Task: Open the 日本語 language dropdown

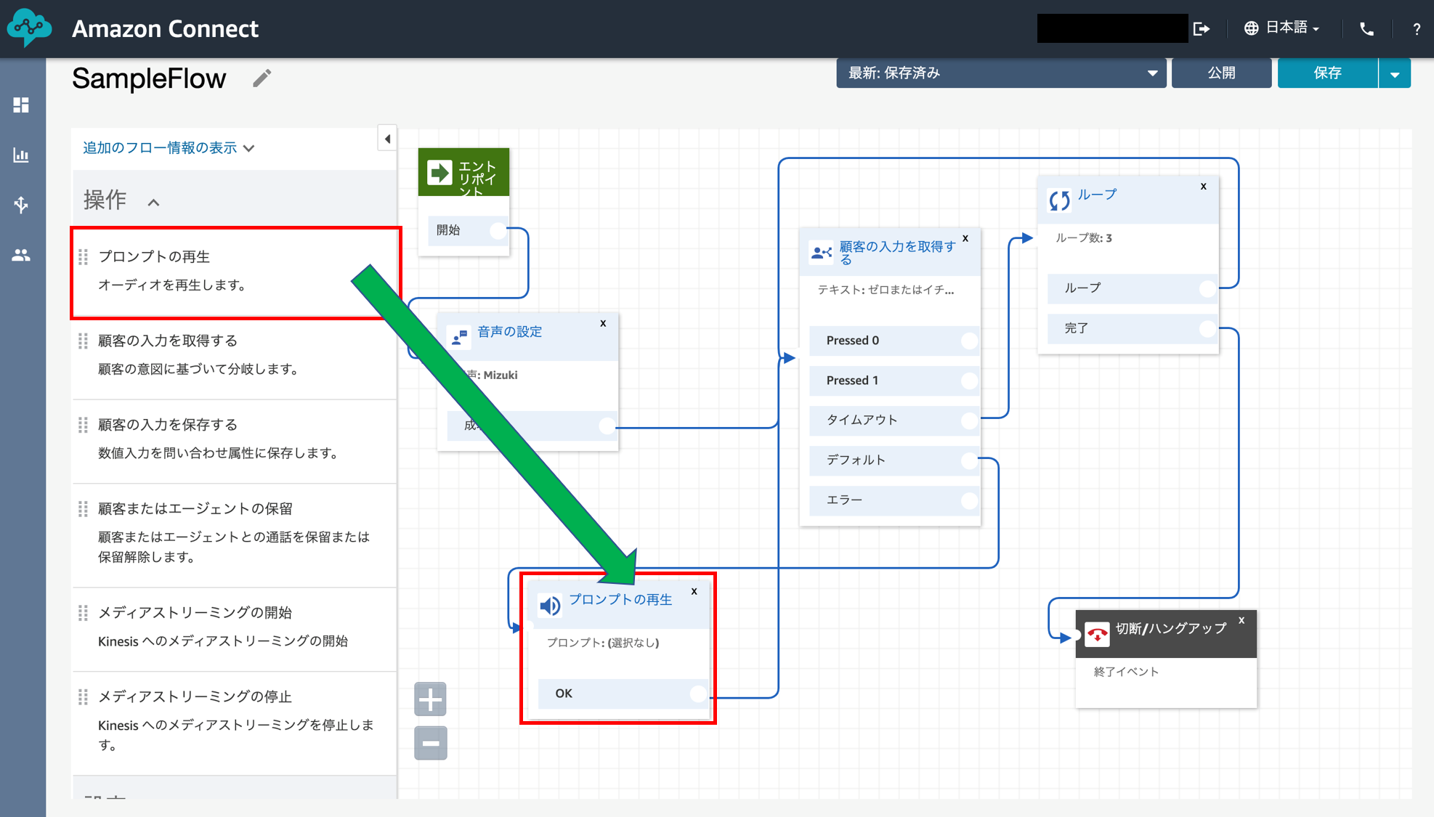Action: coord(1292,28)
